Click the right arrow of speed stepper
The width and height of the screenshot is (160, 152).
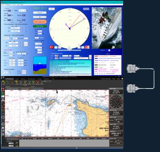click(x=25, y=11)
